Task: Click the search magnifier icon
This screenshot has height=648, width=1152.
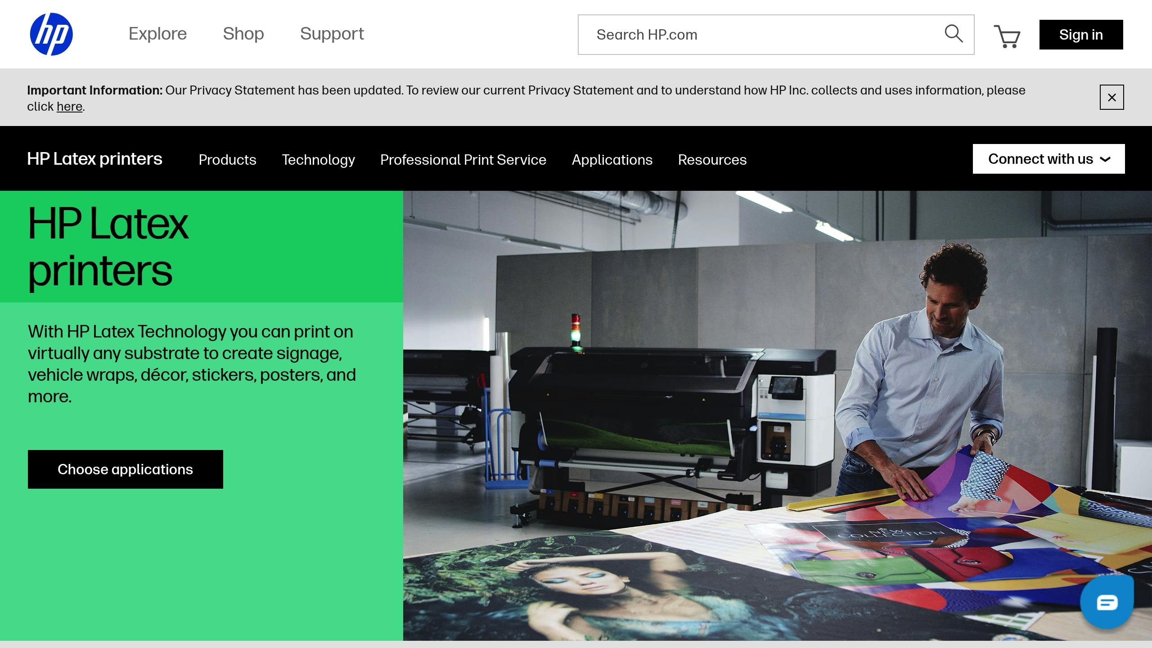Action: (x=953, y=34)
